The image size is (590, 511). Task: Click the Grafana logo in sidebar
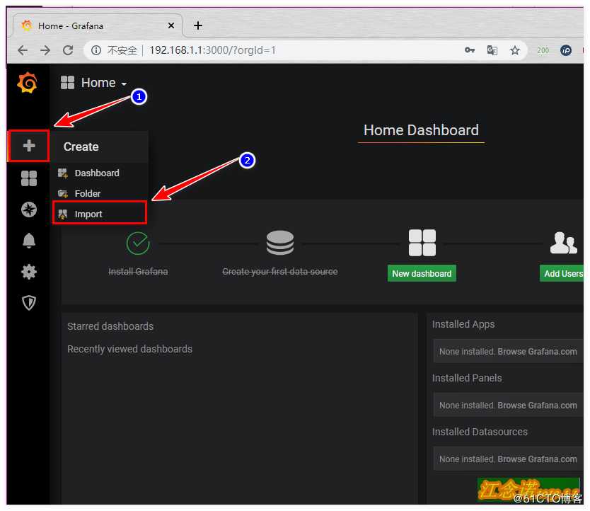point(27,83)
